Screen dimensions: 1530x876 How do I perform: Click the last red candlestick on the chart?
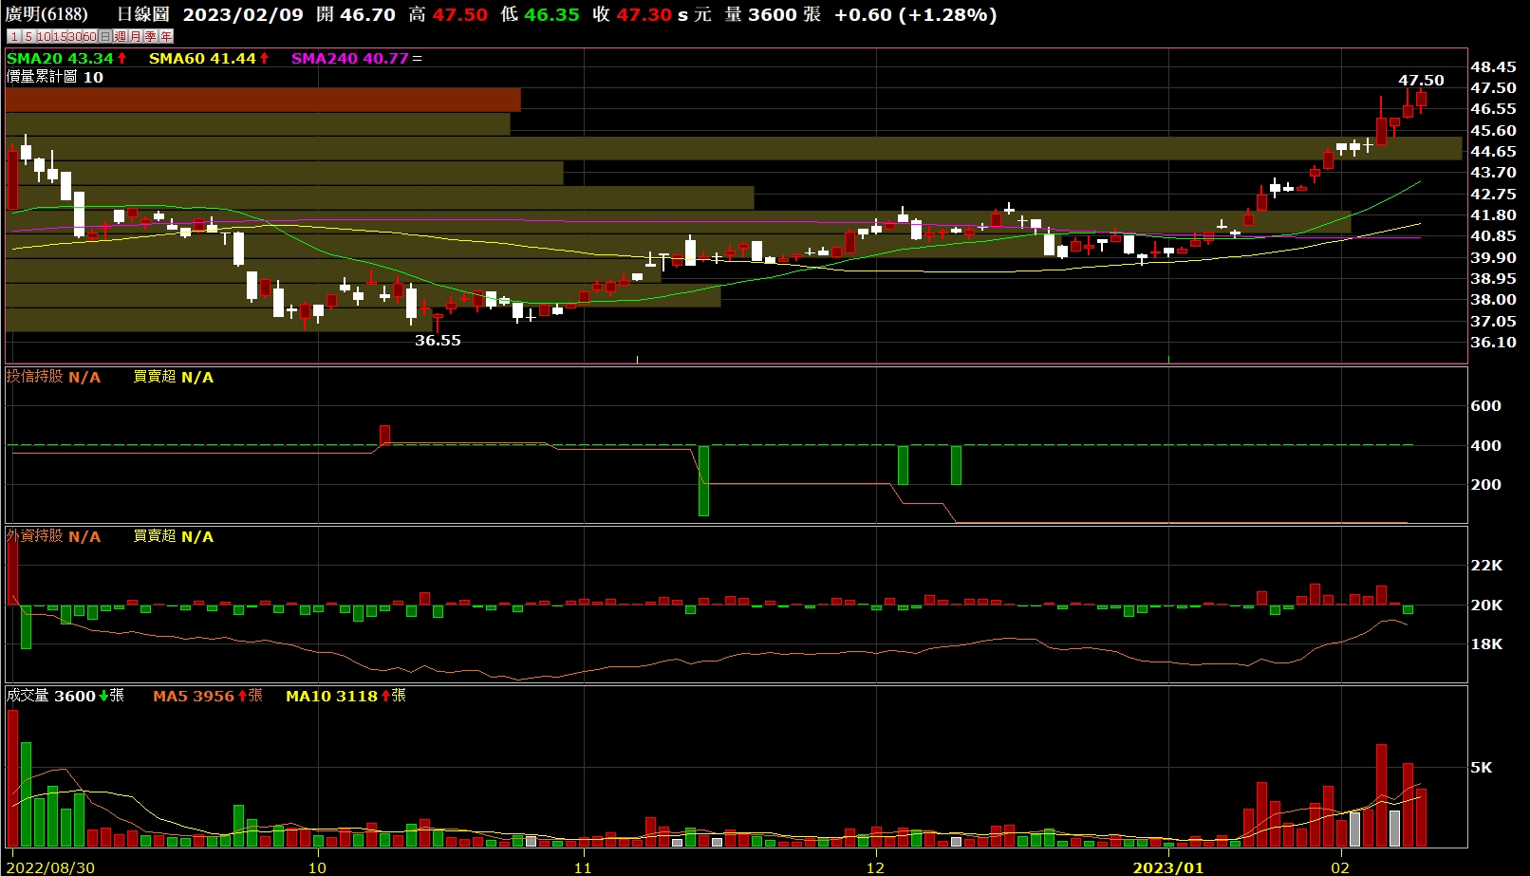[x=1421, y=99]
